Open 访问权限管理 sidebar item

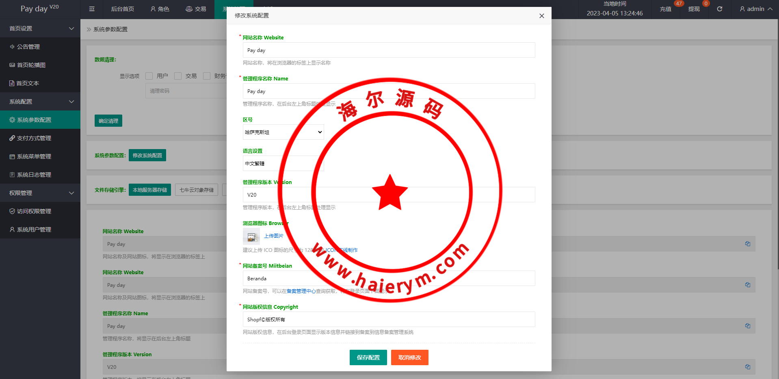click(x=34, y=211)
